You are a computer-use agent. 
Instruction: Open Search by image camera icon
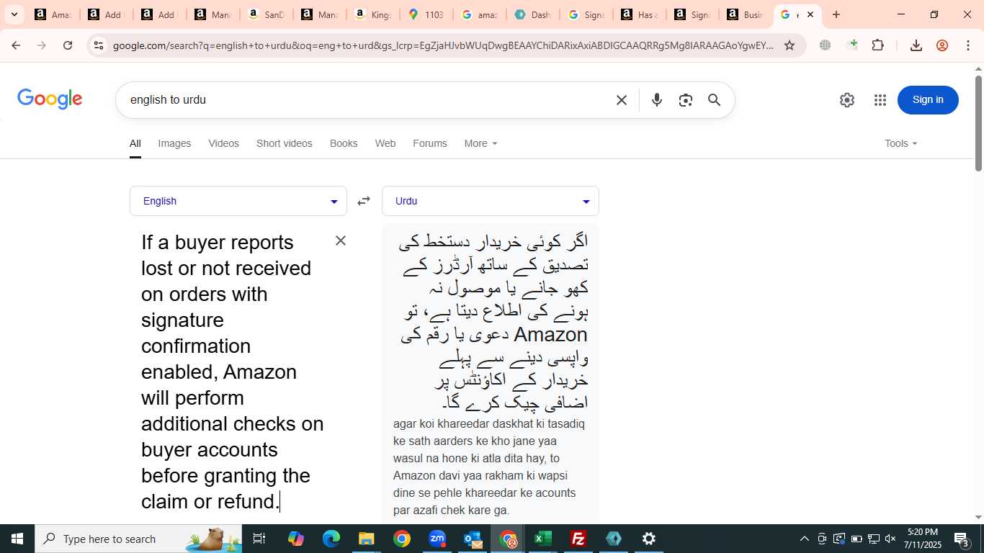coord(685,100)
